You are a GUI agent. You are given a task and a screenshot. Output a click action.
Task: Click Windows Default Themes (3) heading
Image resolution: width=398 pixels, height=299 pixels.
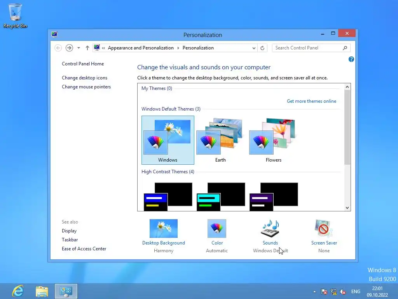pos(171,109)
